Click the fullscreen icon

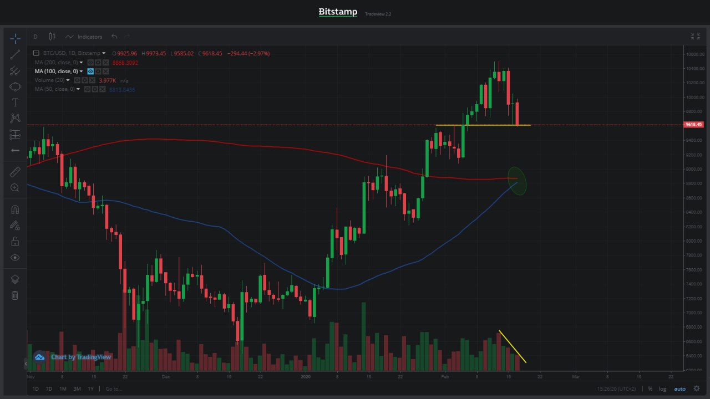point(695,37)
